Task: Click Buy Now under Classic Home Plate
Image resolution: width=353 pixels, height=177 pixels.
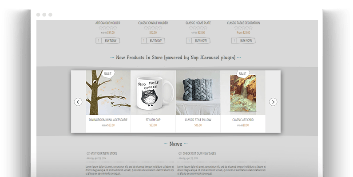Action: (x=201, y=41)
